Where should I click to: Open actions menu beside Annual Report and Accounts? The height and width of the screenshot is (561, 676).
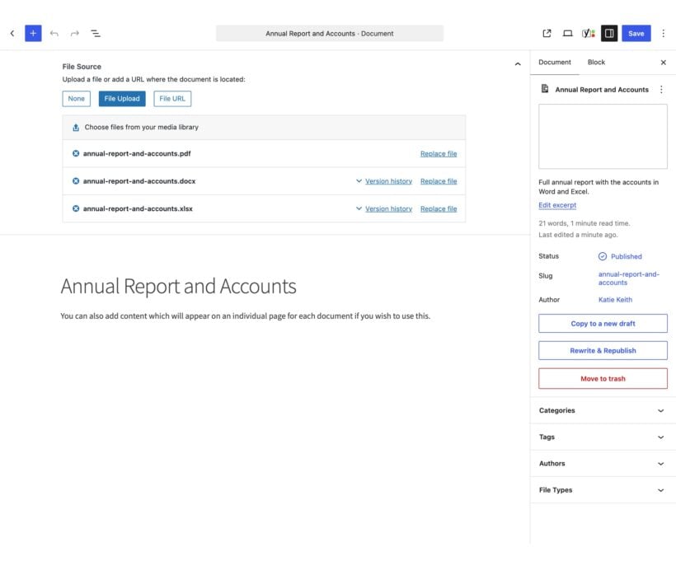661,89
